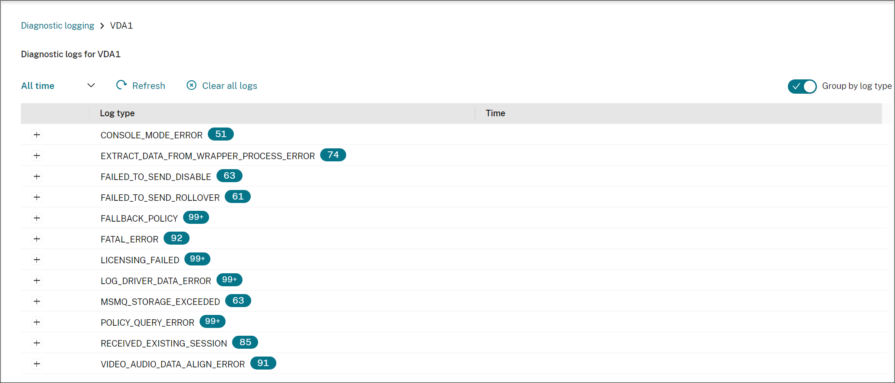Screen dimensions: 895x383
Task: Expand the FAILED_TO_SEND_DISABLE row
Action: point(37,177)
